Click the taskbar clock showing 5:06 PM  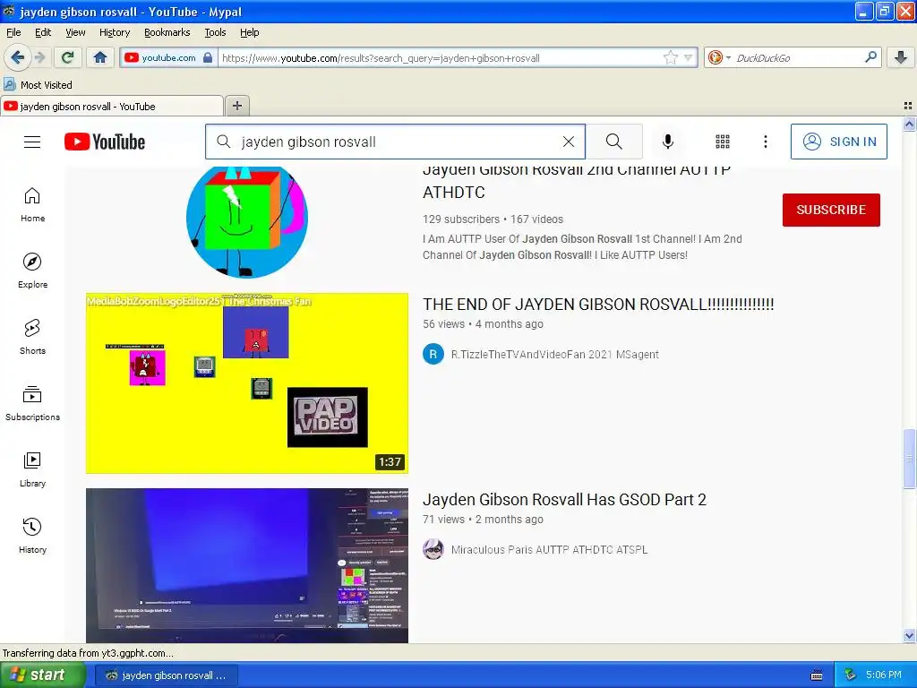point(884,675)
